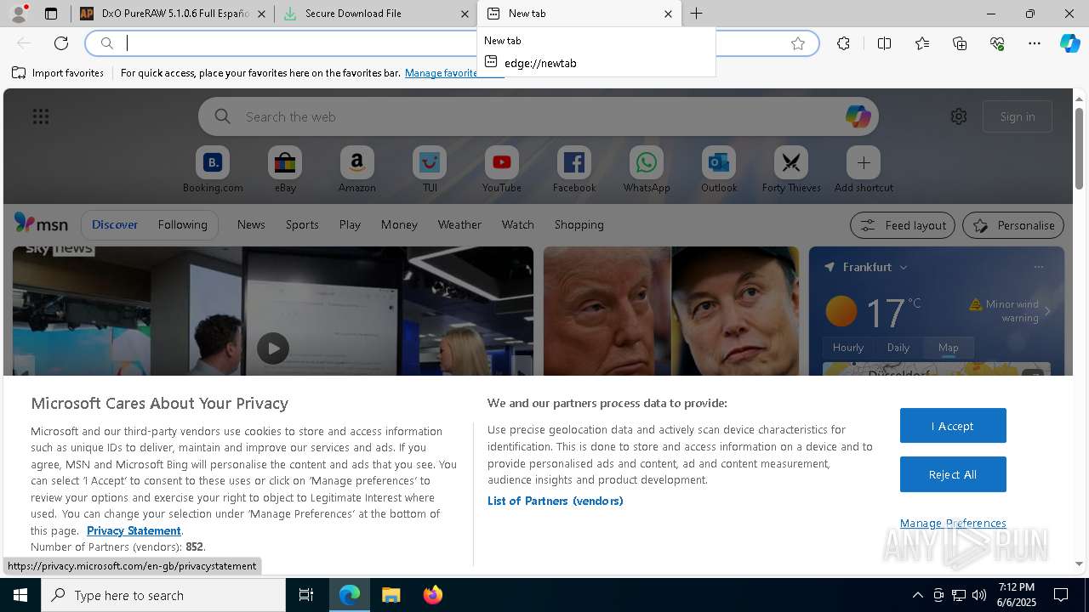1089x612 pixels.
Task: Click the Personalise button
Action: (x=1013, y=225)
